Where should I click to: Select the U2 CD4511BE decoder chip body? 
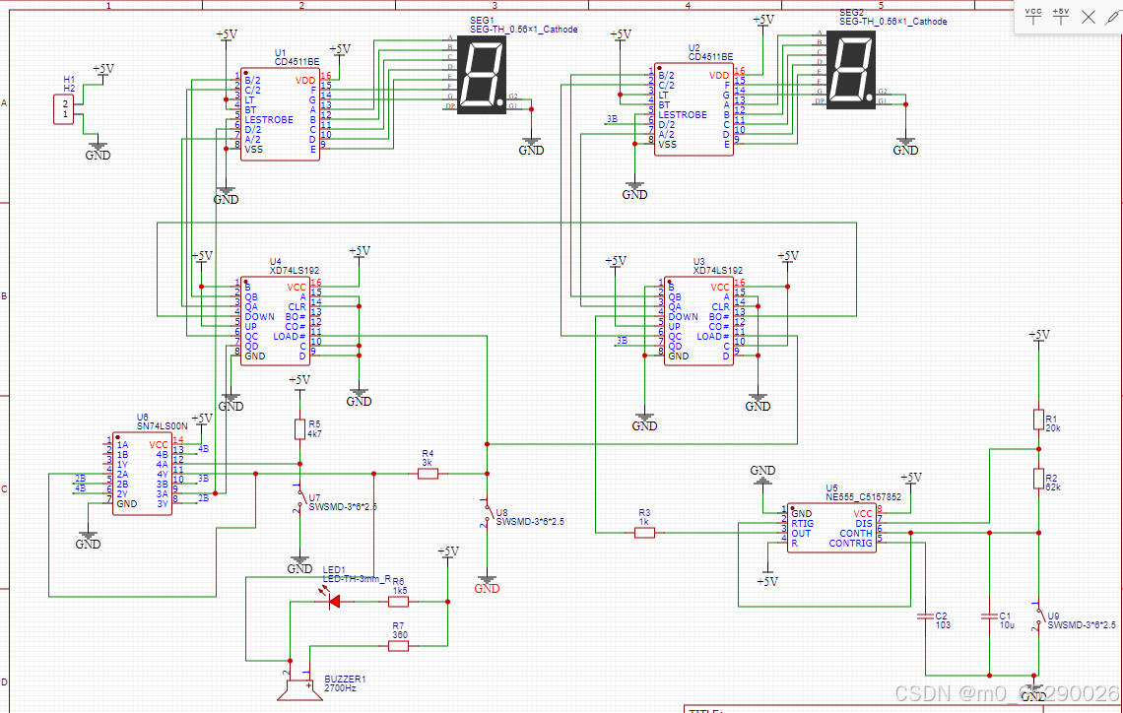(694, 108)
